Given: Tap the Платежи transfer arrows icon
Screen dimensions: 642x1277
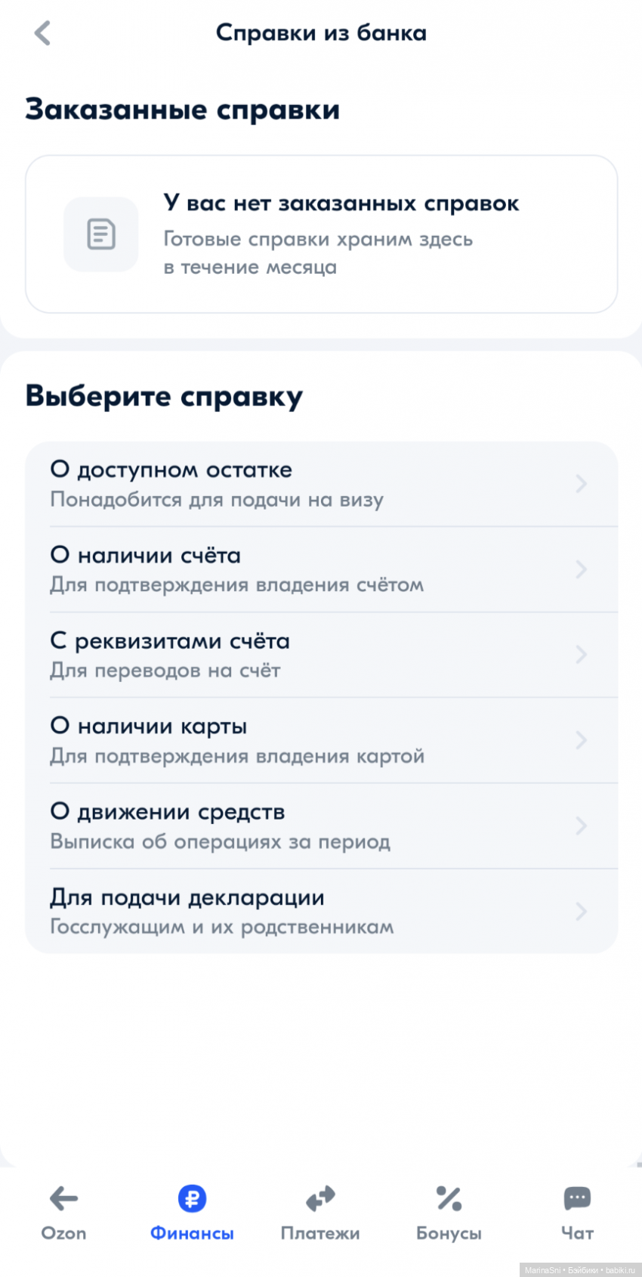Looking at the screenshot, I should coord(320,1198).
